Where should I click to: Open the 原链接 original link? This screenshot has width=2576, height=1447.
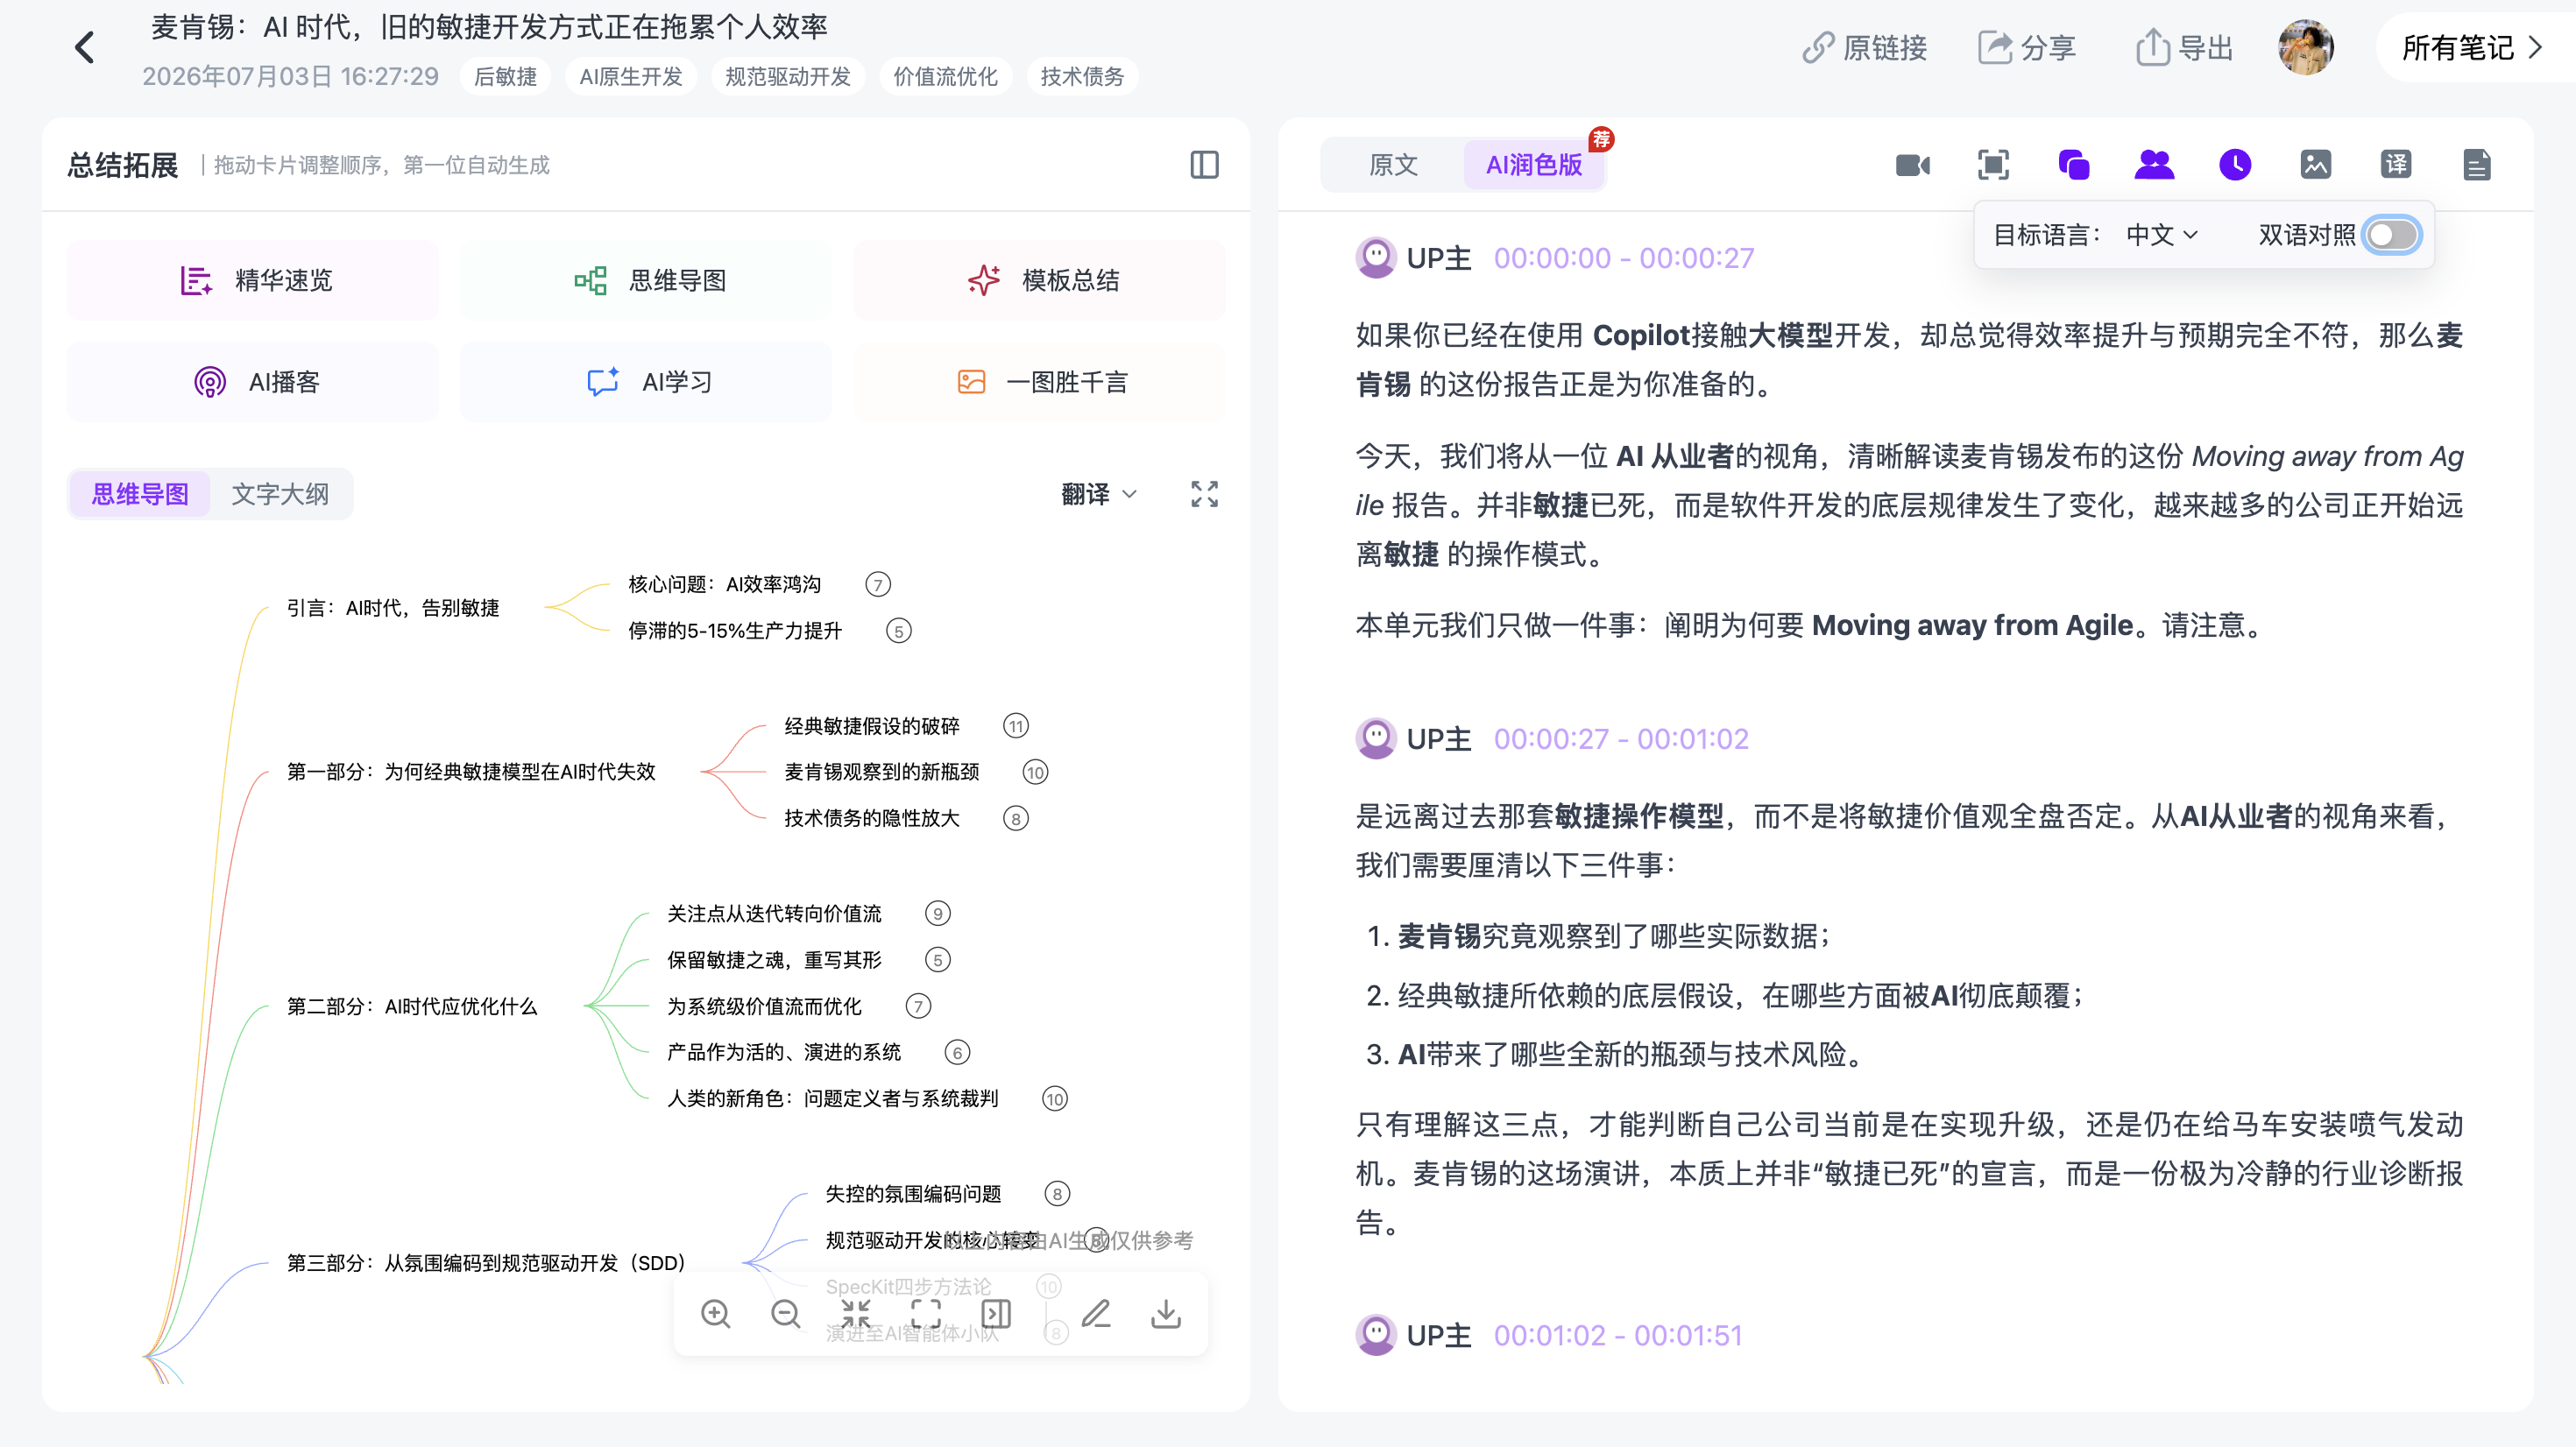[1865, 47]
